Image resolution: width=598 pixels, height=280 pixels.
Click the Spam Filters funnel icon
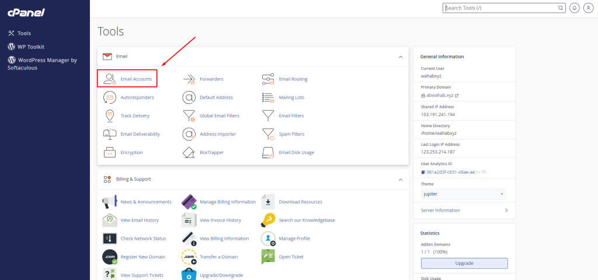pyautogui.click(x=268, y=134)
